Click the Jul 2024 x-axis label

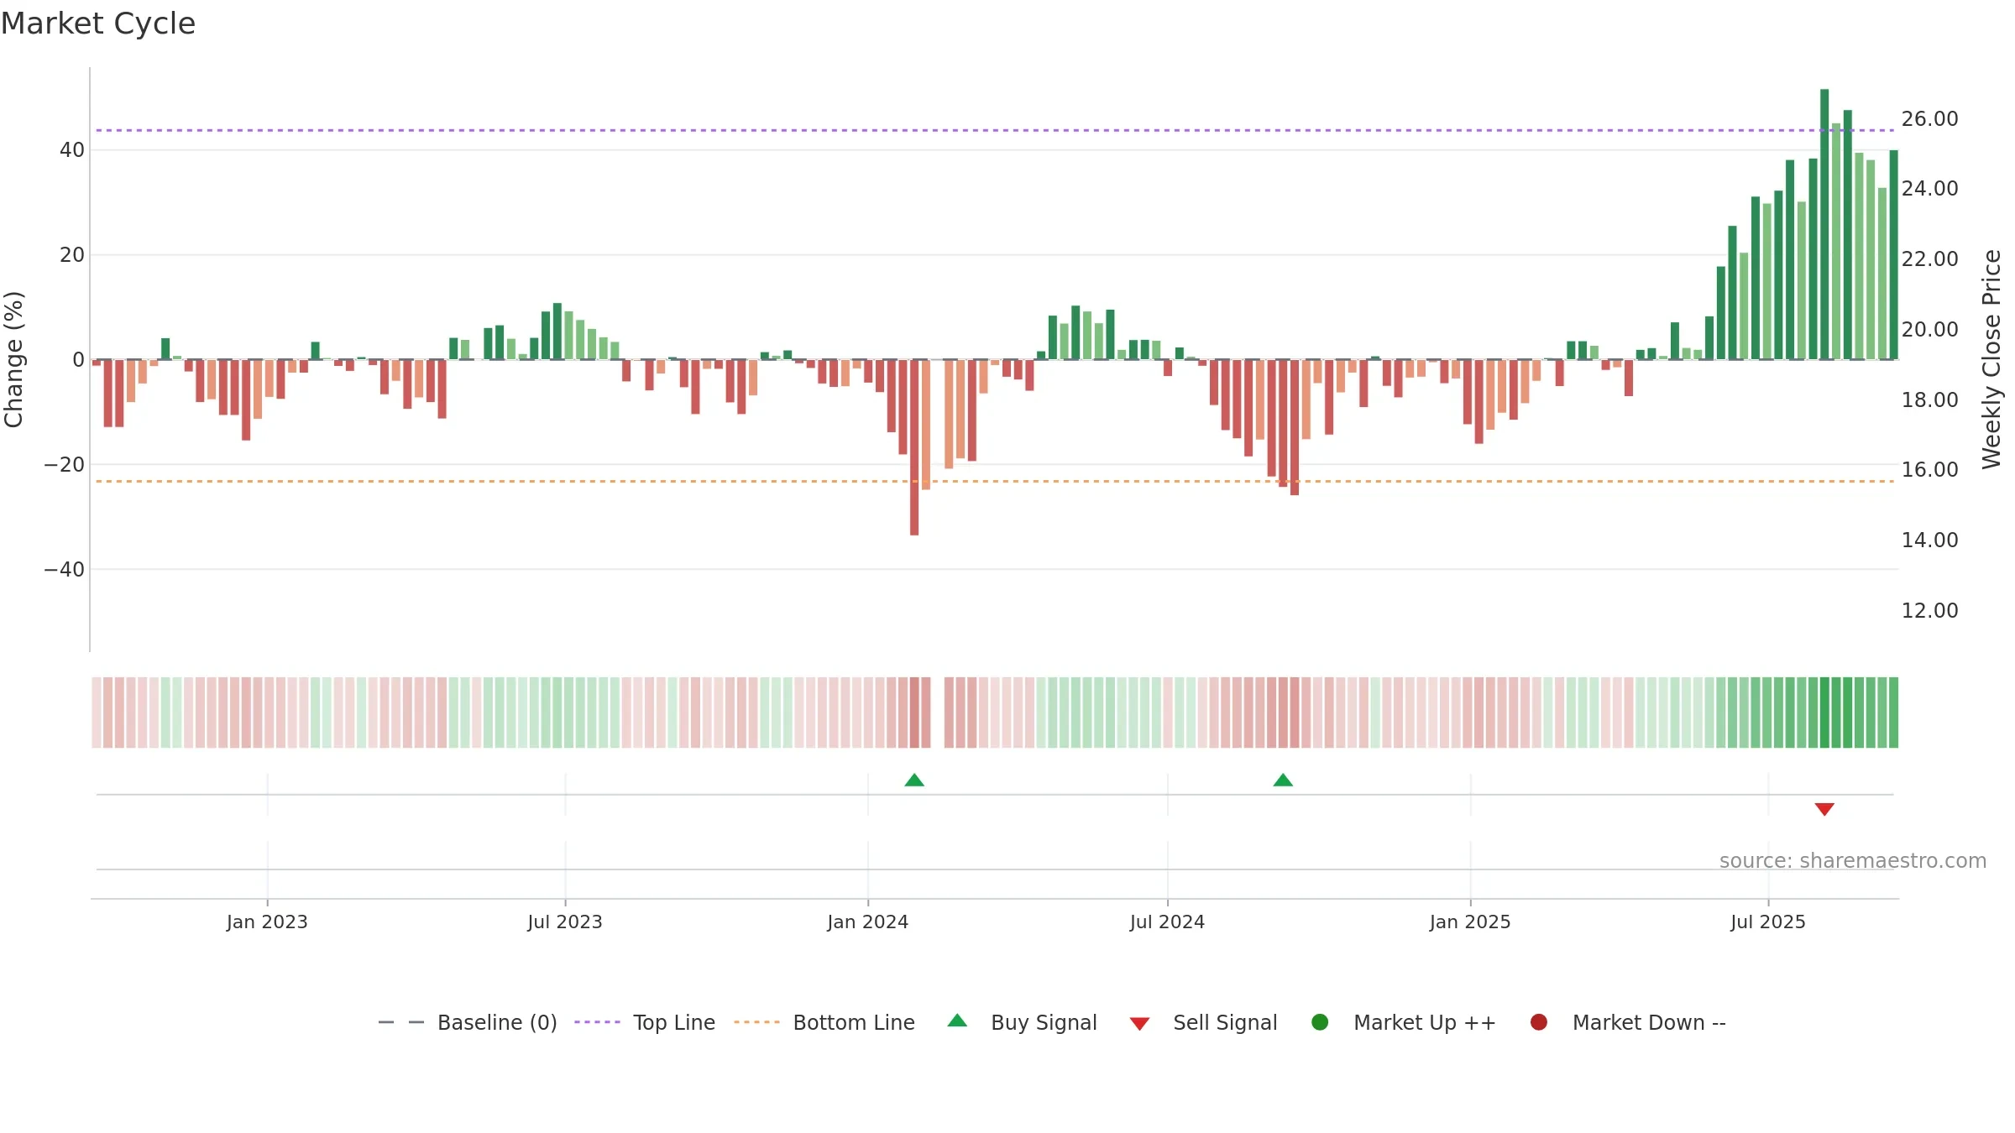point(1168,922)
